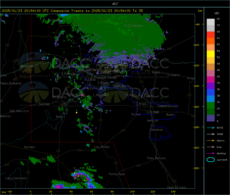Select the bright green swatch between 30 and 20
Screen dimensions: 230x195
tap(211, 105)
